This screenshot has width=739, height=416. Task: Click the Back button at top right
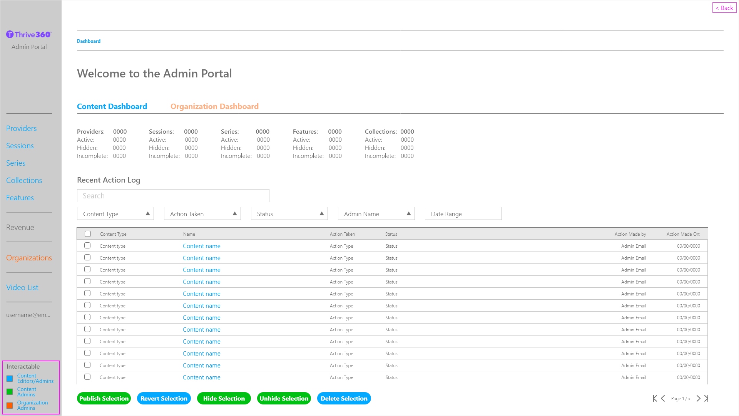pyautogui.click(x=724, y=8)
